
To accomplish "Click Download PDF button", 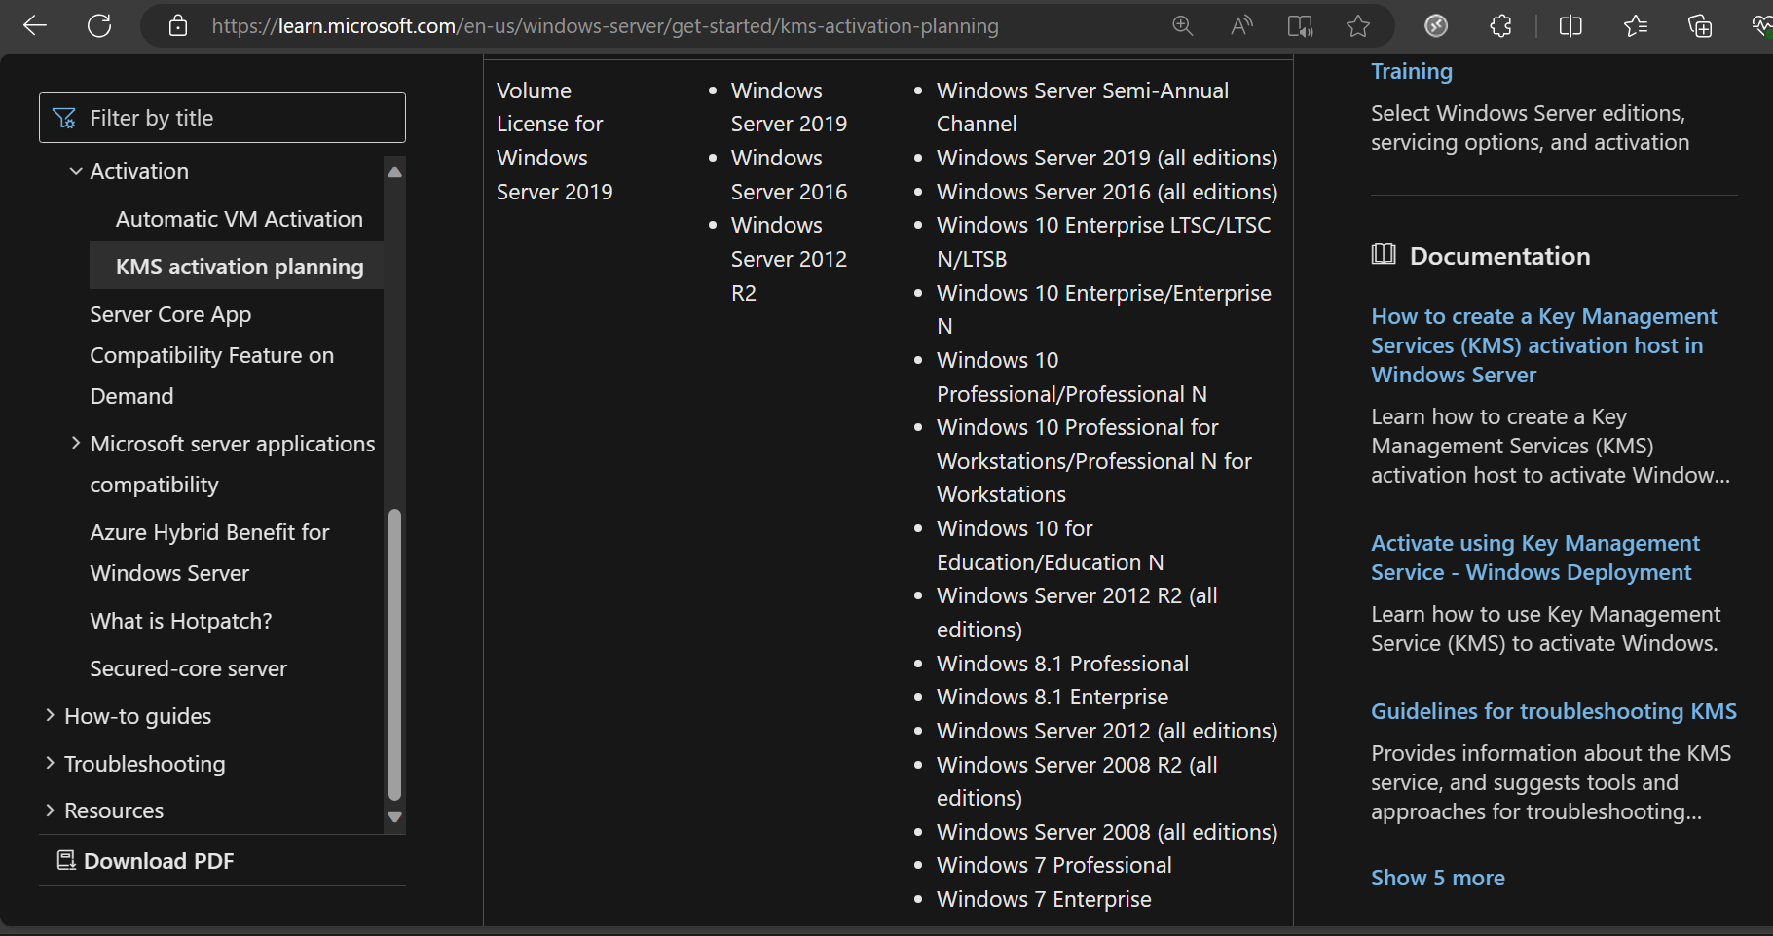I will point(146,860).
